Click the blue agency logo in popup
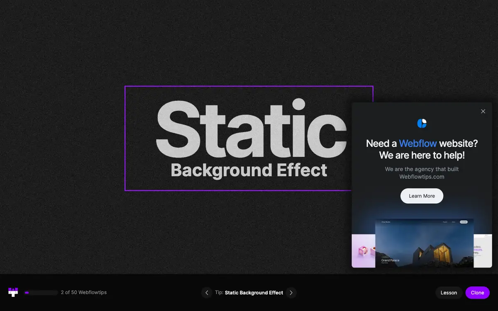498x311 pixels. (x=422, y=123)
